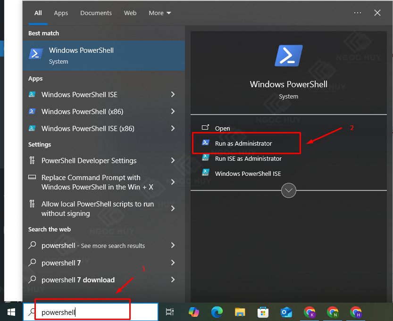The image size is (393, 321).
Task: Select 'Replace Command Prompt with Windows PowerShell' text
Action: click(97, 182)
